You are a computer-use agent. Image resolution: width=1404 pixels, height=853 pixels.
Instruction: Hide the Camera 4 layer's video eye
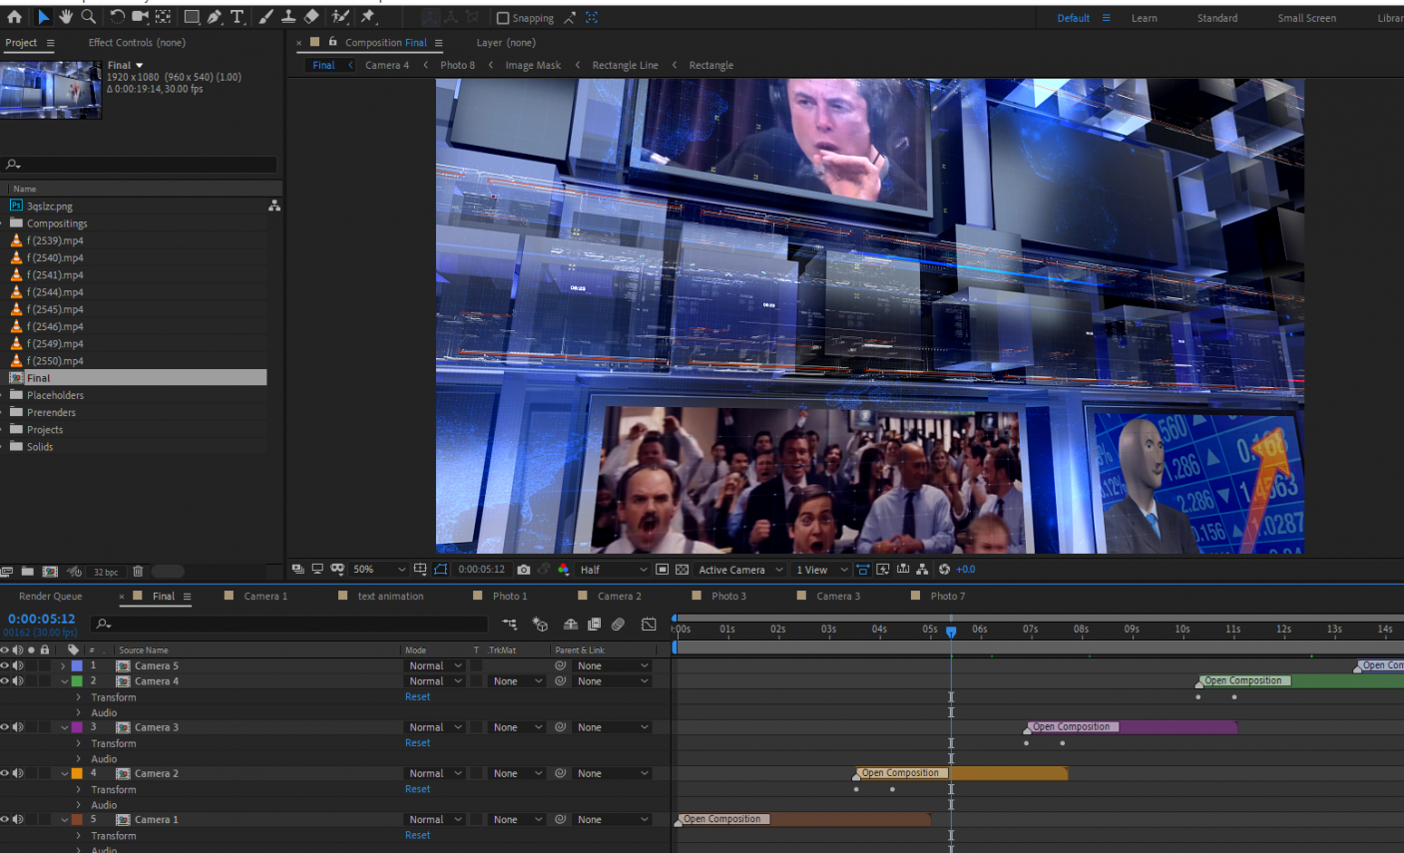[5, 680]
